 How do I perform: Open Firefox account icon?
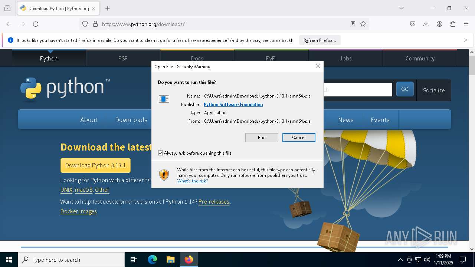click(x=439, y=24)
